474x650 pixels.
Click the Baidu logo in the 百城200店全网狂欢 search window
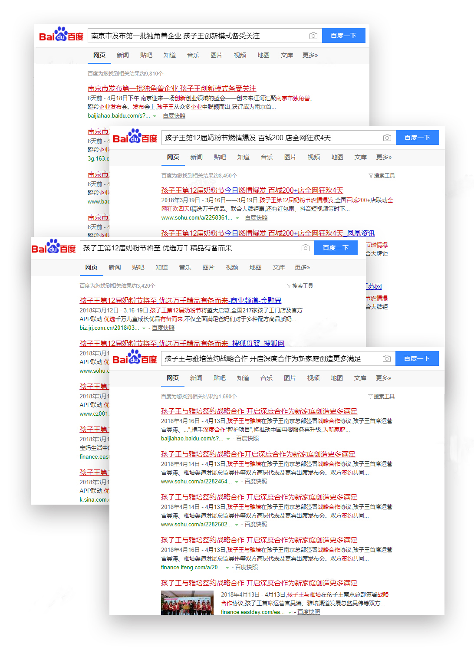point(135,137)
